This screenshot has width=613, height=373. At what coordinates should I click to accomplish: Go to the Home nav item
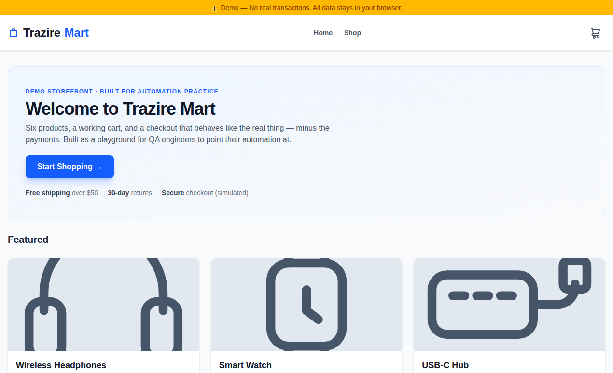coord(323,33)
